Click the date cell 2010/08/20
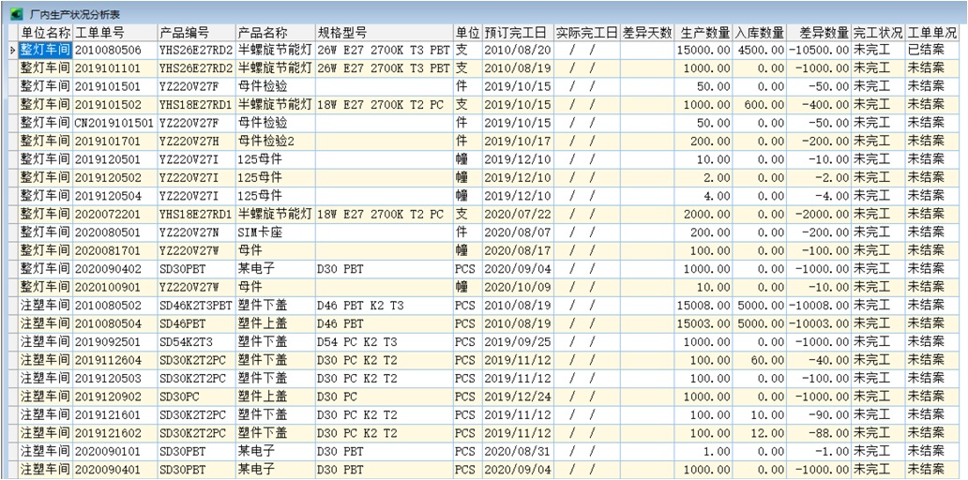The width and height of the screenshot is (968, 480). tap(516, 50)
